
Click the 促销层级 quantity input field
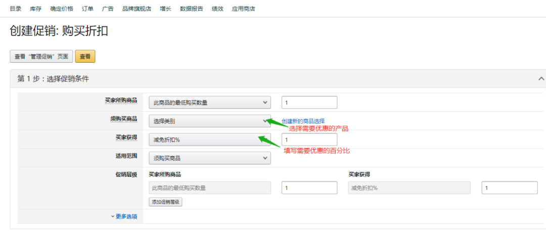(x=309, y=188)
